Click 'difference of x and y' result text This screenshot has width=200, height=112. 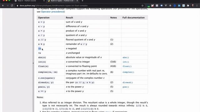(77, 26)
